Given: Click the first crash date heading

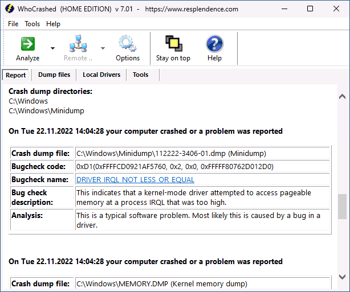Looking at the screenshot, I should [145, 131].
